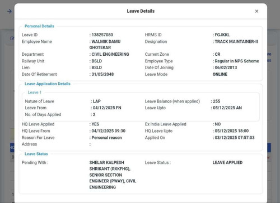280x203 pixels.
Task: Click the edit pencil icon behind dialog
Action: pyautogui.click(x=12, y=38)
